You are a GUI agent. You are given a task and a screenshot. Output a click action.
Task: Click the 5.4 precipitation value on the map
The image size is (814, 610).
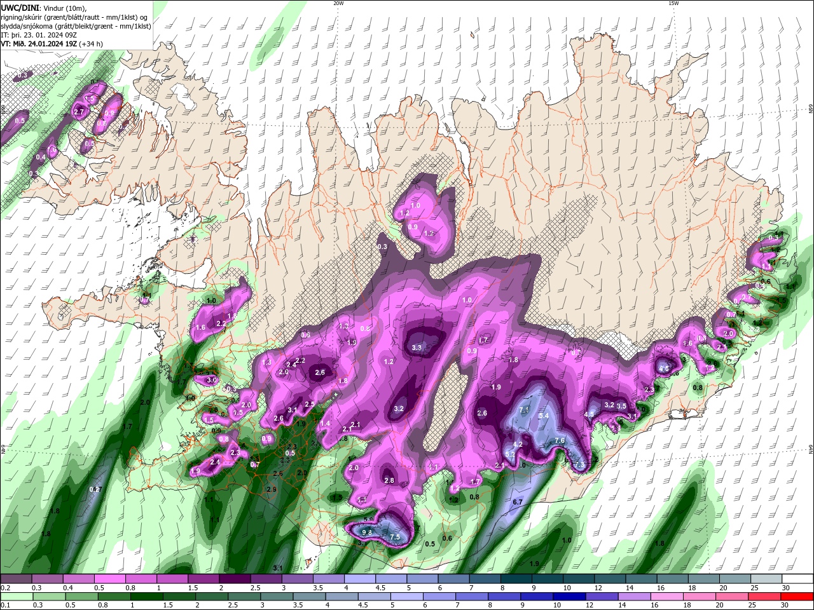tap(544, 416)
